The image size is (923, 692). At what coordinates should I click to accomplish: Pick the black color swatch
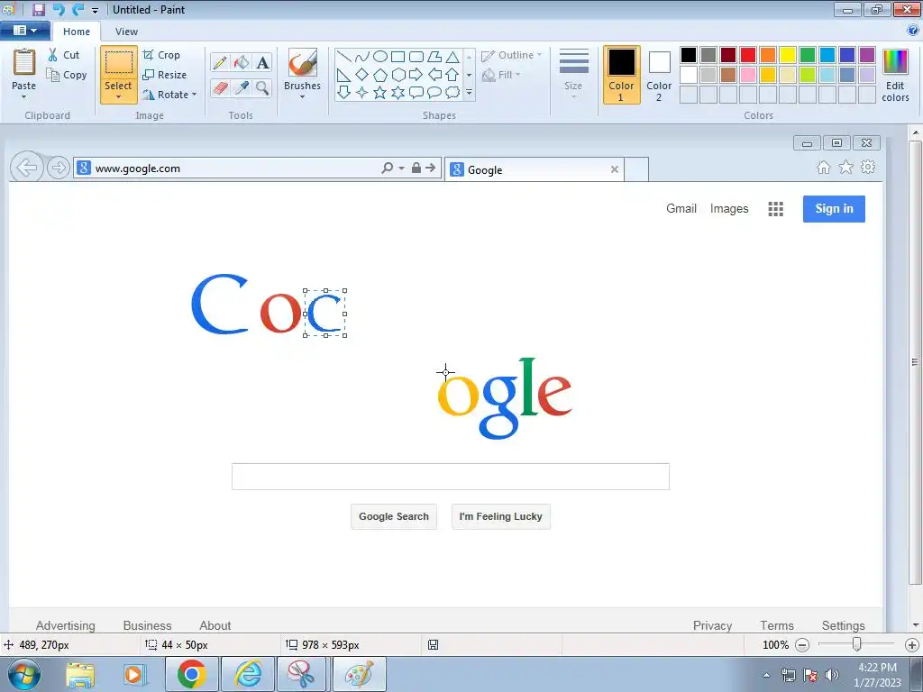pyautogui.click(x=689, y=55)
